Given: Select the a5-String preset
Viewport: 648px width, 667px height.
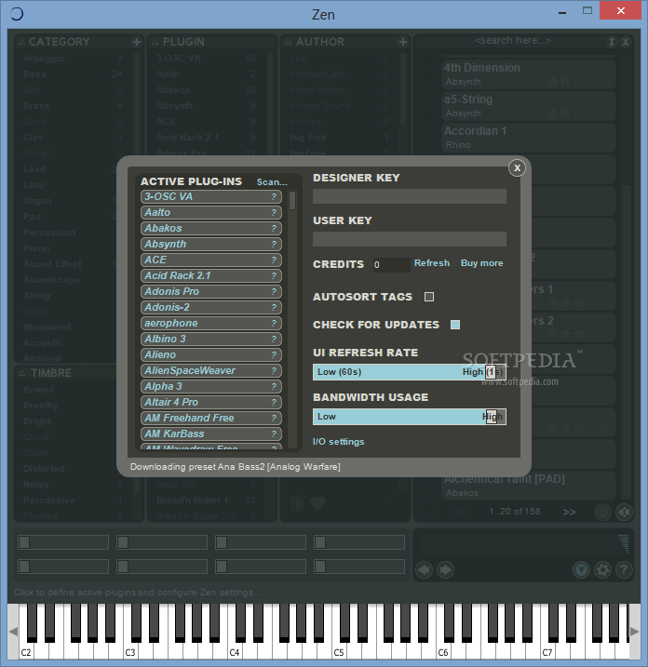Looking at the screenshot, I should click(x=529, y=105).
